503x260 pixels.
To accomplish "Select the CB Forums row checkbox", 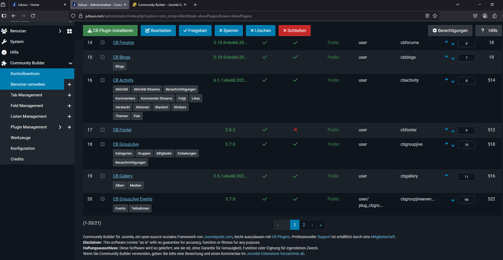I will pyautogui.click(x=103, y=42).
